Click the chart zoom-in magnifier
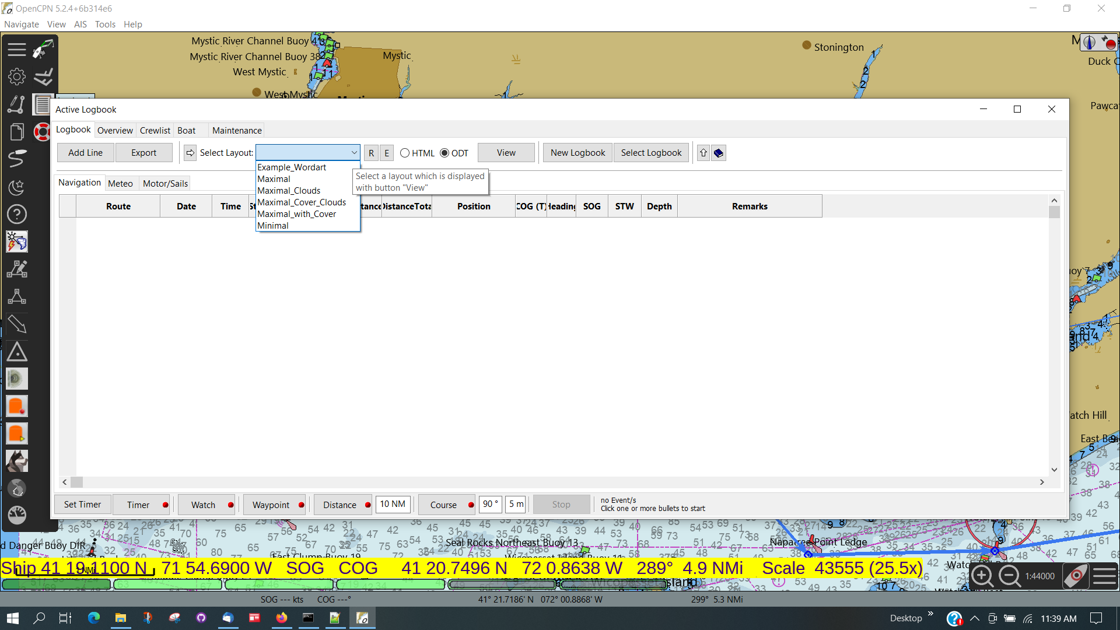Viewport: 1120px width, 630px height. [x=982, y=576]
